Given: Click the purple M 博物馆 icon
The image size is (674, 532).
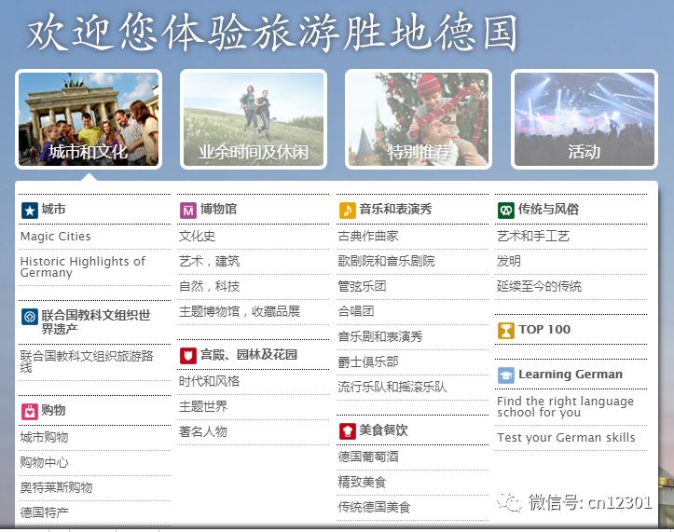Looking at the screenshot, I should [188, 211].
